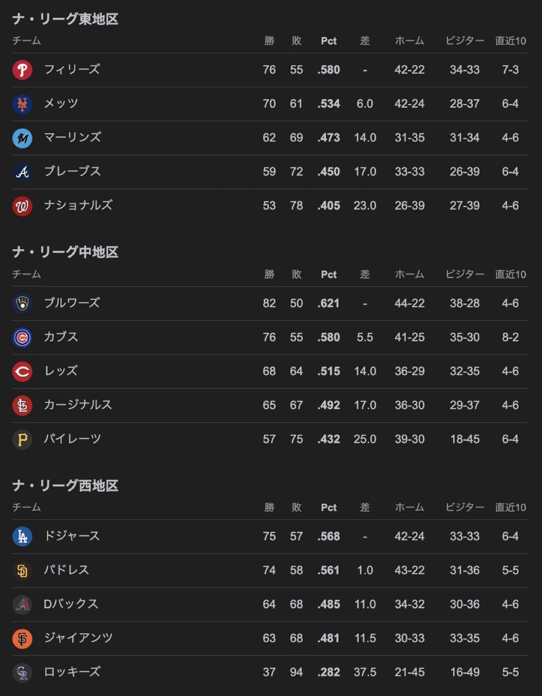Click the Pirates team logo
The width and height of the screenshot is (542, 696).
pyautogui.click(x=22, y=439)
